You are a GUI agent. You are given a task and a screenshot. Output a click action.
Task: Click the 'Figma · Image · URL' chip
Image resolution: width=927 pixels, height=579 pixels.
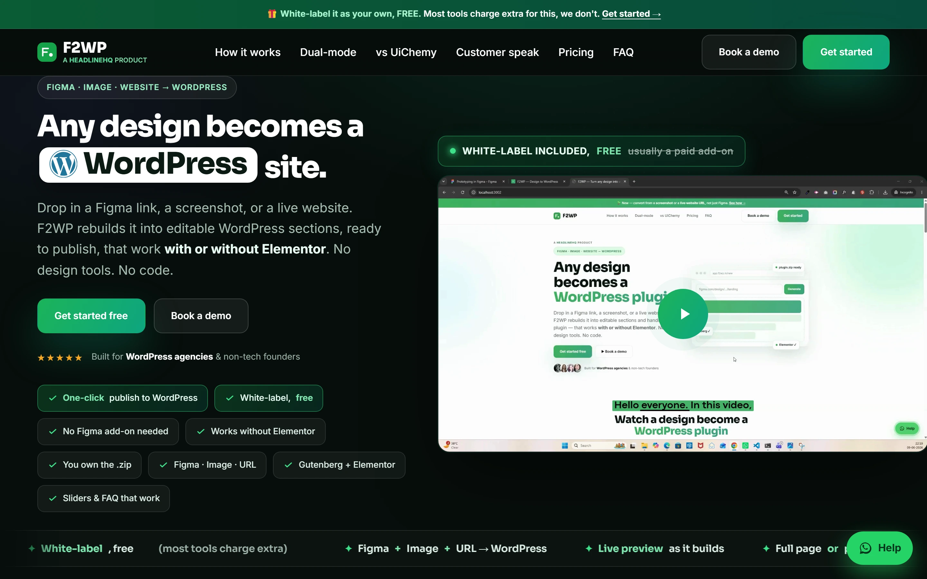click(207, 465)
